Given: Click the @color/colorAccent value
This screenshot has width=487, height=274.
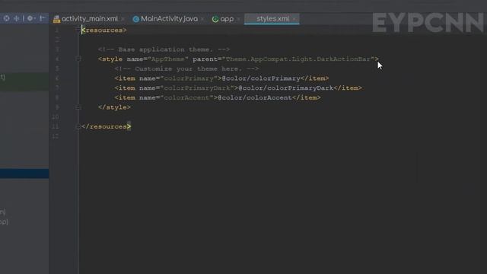Looking at the screenshot, I should 255,97.
